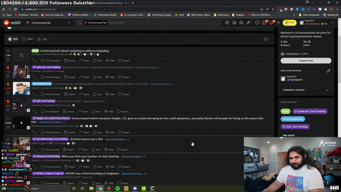Image resolution: width=341 pixels, height=192 pixels.
Task: Award the Gordon Ramsay post
Action: pyautogui.click(x=70, y=94)
